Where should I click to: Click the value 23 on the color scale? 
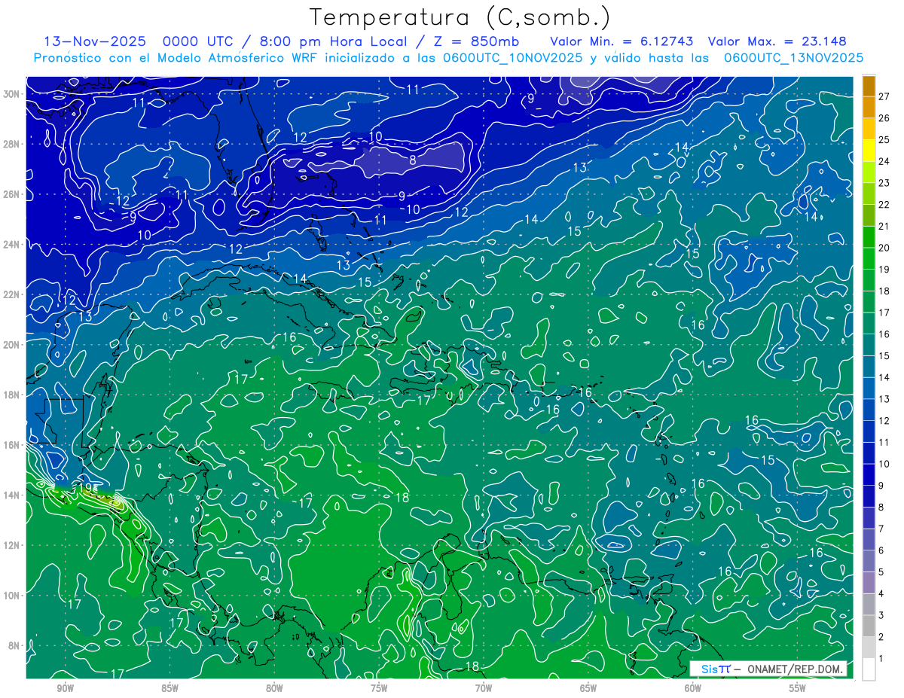tap(884, 183)
